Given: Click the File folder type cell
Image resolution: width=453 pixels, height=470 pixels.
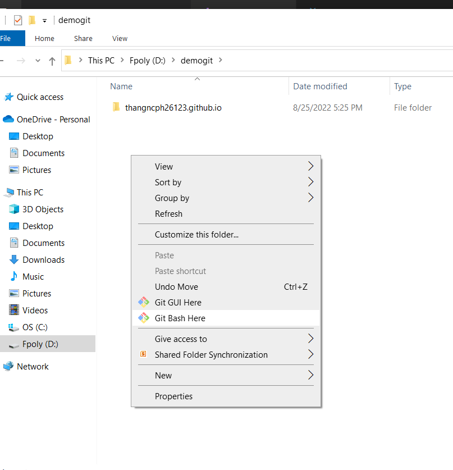Looking at the screenshot, I should point(413,108).
